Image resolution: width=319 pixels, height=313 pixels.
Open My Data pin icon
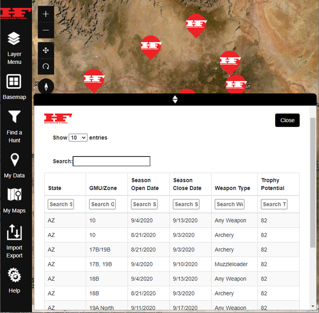(x=14, y=160)
